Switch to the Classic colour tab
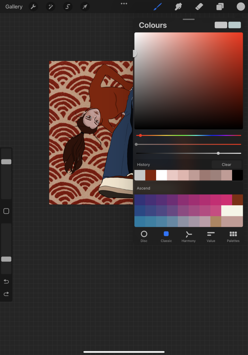The height and width of the screenshot is (355, 248). pos(166,236)
